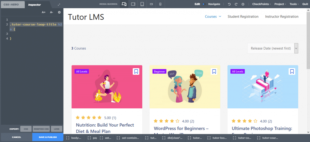Select the desktop media query icon
310x142 pixels.
coord(124,4)
